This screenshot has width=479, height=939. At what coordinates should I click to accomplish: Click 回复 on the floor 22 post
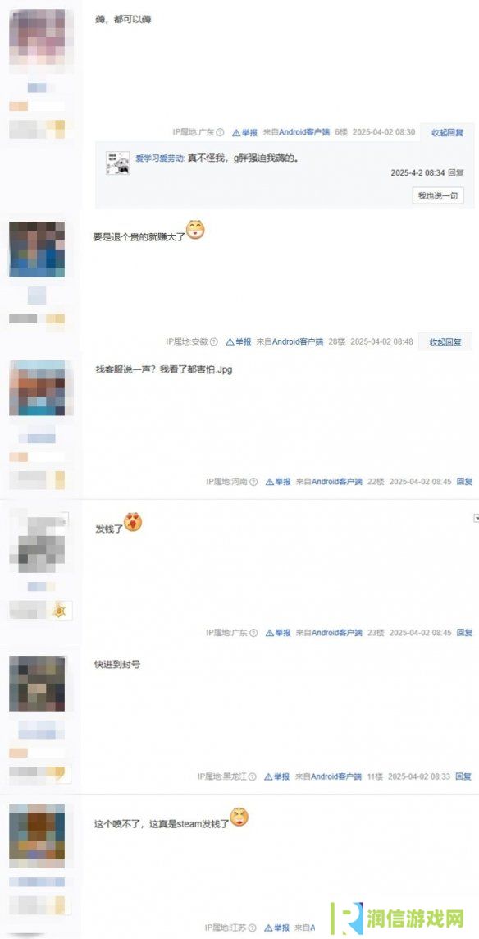tap(464, 482)
